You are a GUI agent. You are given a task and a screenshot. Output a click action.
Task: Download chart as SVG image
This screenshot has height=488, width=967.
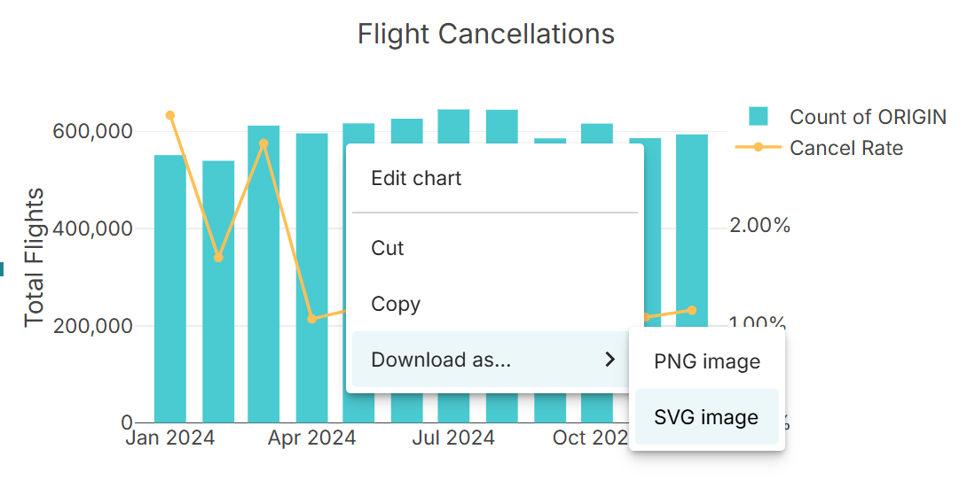pyautogui.click(x=706, y=417)
